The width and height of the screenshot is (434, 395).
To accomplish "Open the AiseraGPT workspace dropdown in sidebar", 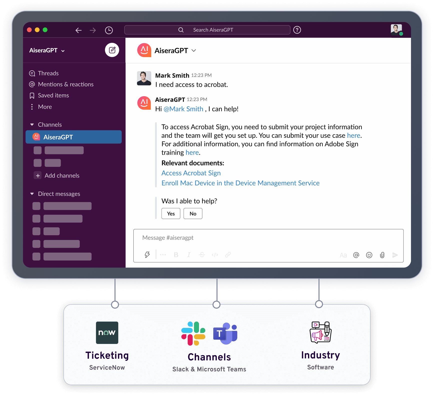I will click(47, 50).
